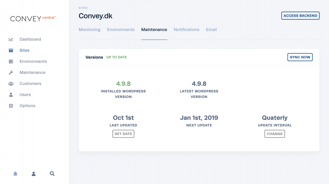Click the Users person icon in sidebar menu
The image size is (329, 184).
pyautogui.click(x=11, y=95)
